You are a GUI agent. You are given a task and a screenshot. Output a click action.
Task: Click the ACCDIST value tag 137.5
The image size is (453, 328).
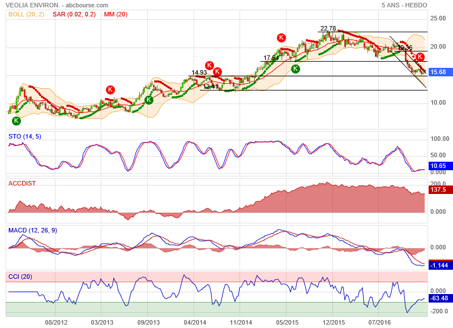point(441,189)
